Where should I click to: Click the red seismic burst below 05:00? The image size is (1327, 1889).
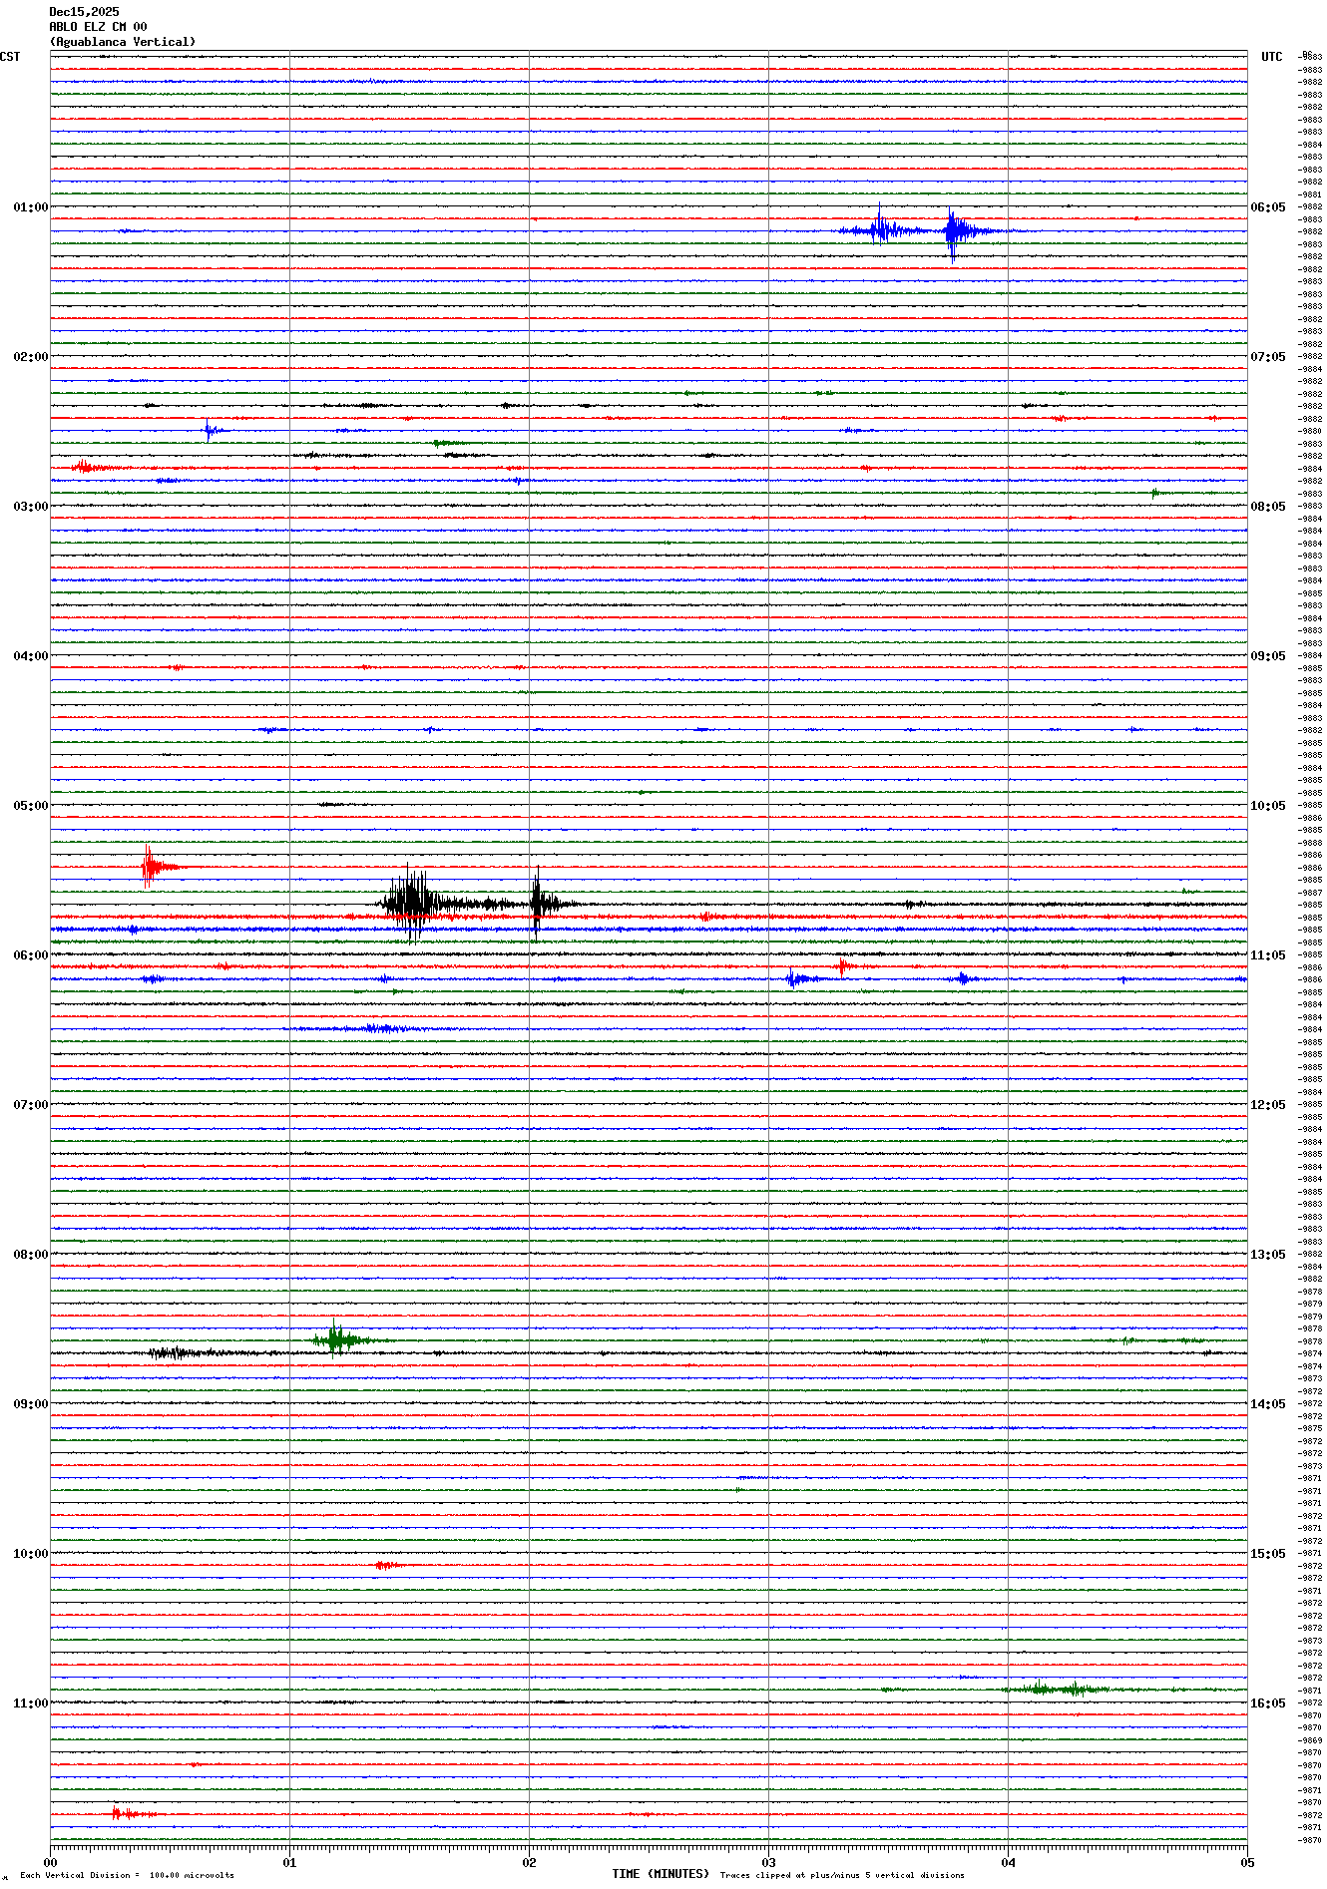[x=149, y=866]
